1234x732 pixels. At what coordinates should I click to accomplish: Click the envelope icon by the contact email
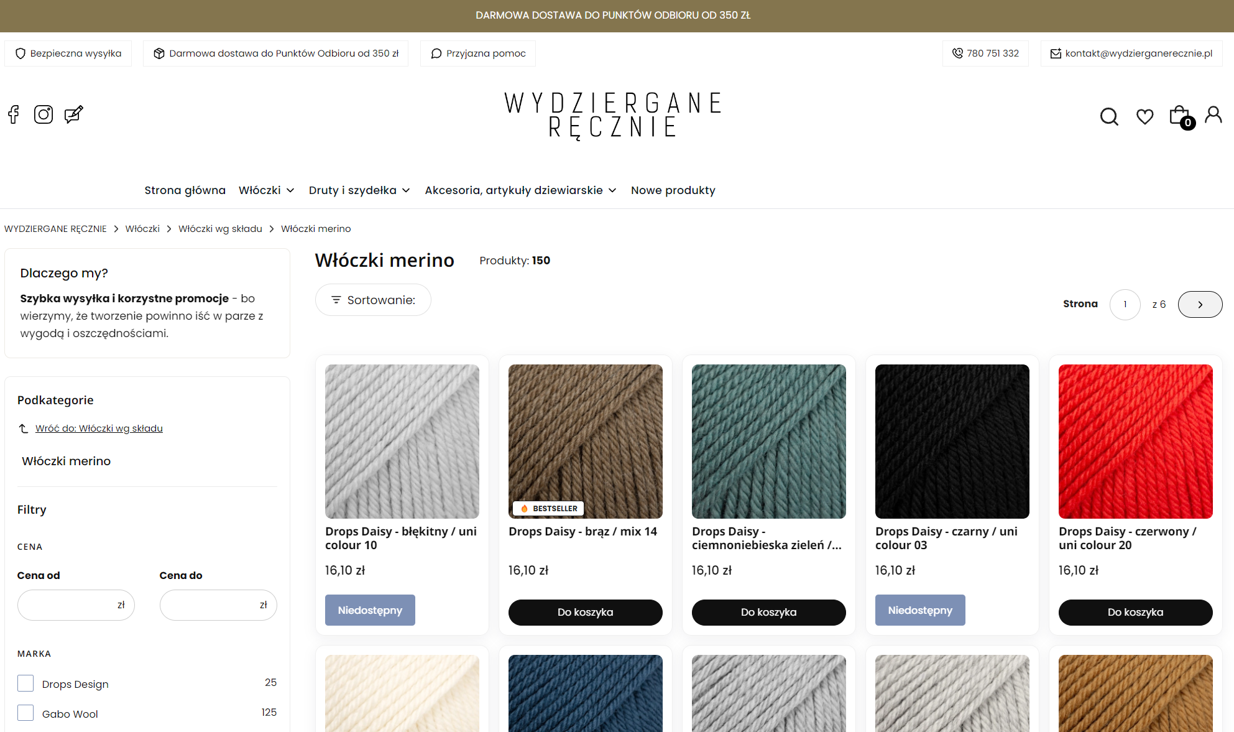(1056, 53)
